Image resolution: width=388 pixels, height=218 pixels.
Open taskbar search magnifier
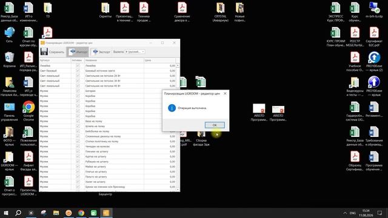click(18, 213)
